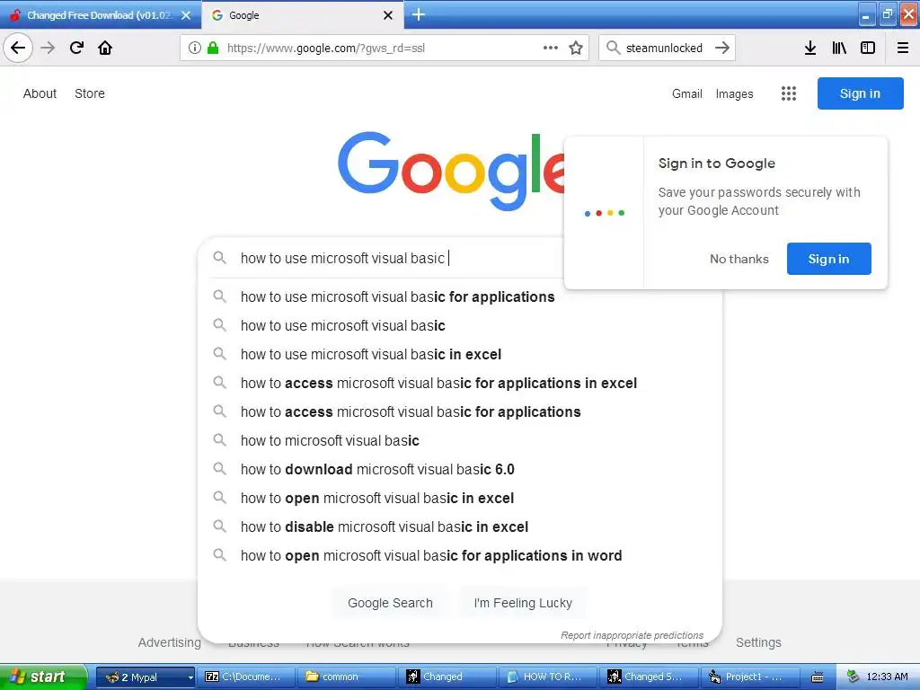Open a new browser tab

point(419,14)
